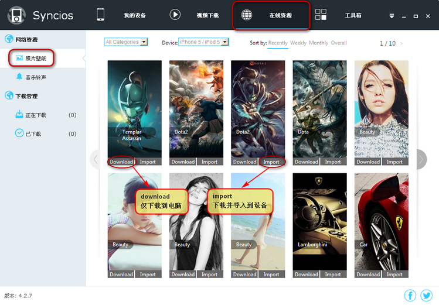Click the toolbox grid icon
439x305 pixels.
point(321,15)
